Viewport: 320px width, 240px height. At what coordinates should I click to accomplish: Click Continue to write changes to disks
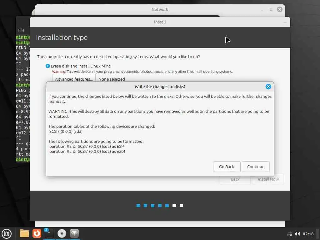256,167
